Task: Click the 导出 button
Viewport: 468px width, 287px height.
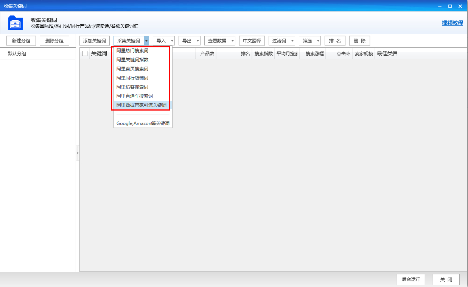Action: (x=187, y=41)
